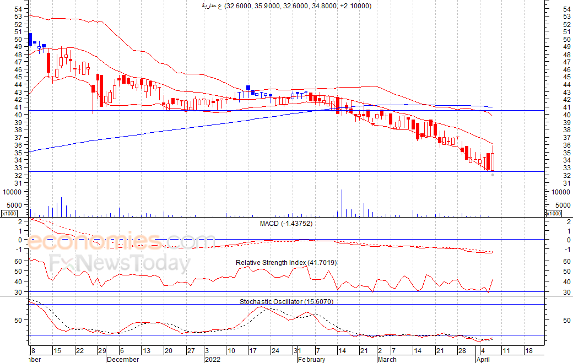The image size is (573, 363).
Task: Select the December month label on time axis
Action: click(x=123, y=359)
